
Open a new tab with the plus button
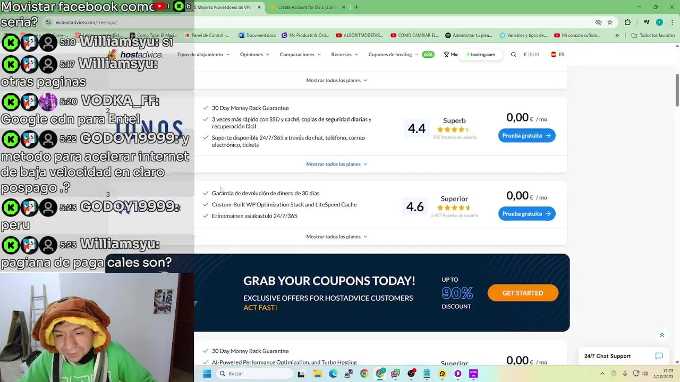coord(356,7)
